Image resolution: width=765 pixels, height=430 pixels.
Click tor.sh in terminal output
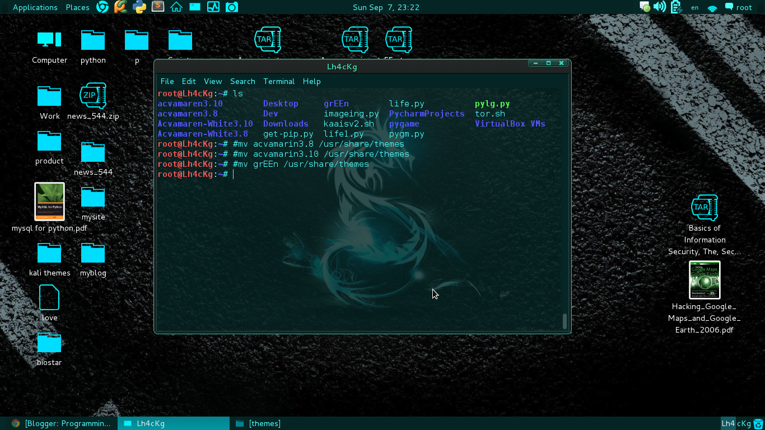point(490,114)
